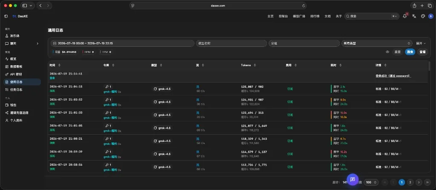This screenshot has height=190, width=436.
Task: Open 排行榜 in top navigation
Action: pos(315,17)
